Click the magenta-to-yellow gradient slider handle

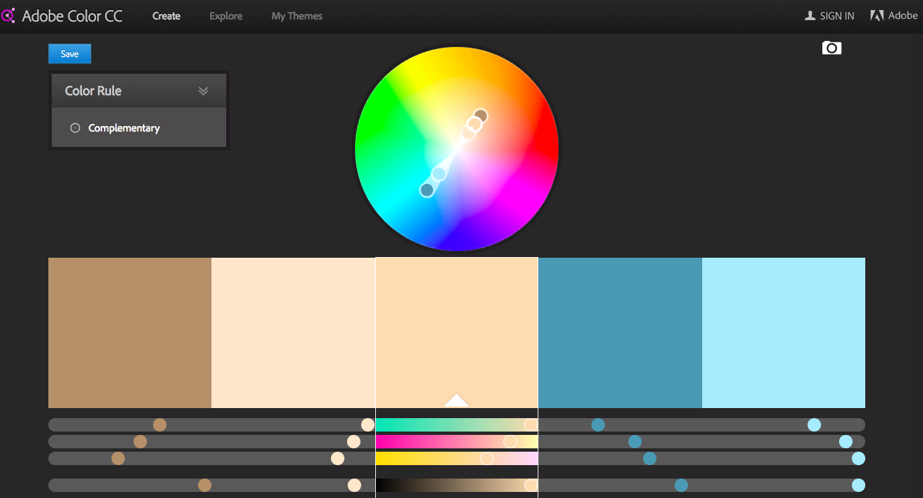(x=510, y=442)
